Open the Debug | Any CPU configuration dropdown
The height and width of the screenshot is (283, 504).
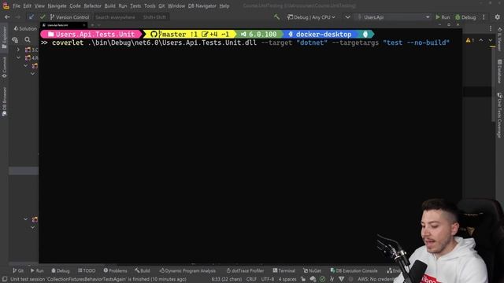coord(311,17)
